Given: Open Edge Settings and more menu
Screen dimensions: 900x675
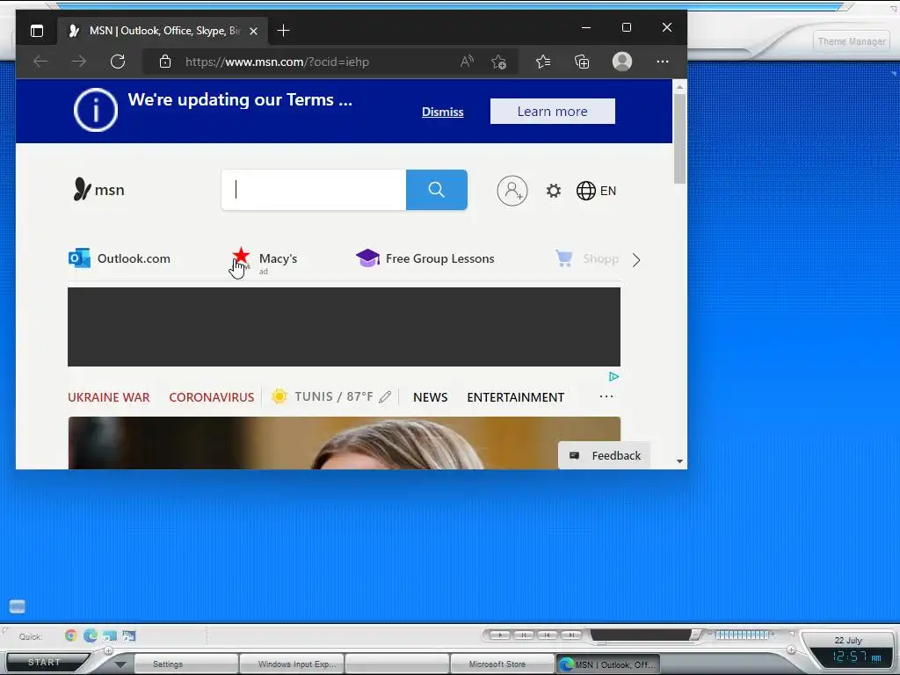Looking at the screenshot, I should (x=663, y=62).
